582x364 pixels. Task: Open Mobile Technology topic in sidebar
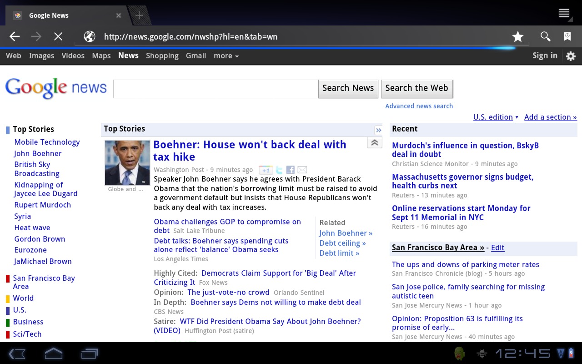(47, 142)
